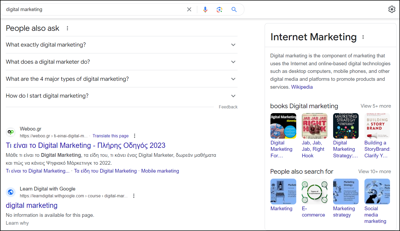Click the weboo.gr URL breadcrumb
The height and width of the screenshot is (231, 400).
pos(54,136)
